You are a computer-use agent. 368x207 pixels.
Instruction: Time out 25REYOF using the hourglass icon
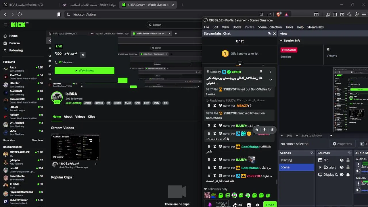(214, 176)
